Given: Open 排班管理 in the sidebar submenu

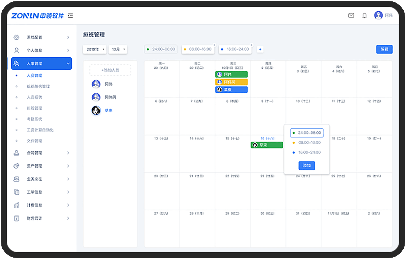Looking at the screenshot, I should [34, 108].
